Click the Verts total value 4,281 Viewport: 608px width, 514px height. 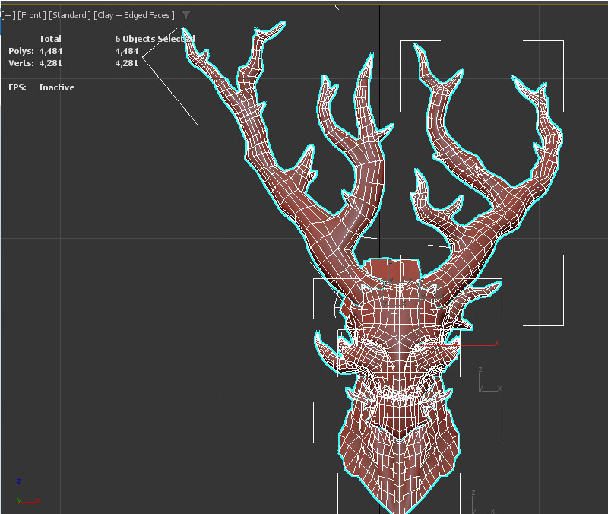[x=50, y=63]
